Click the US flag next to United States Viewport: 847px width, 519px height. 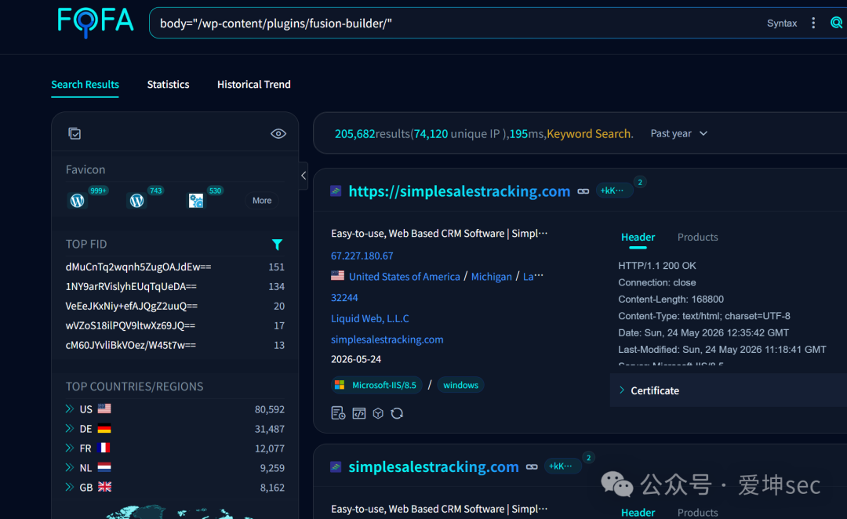point(337,275)
